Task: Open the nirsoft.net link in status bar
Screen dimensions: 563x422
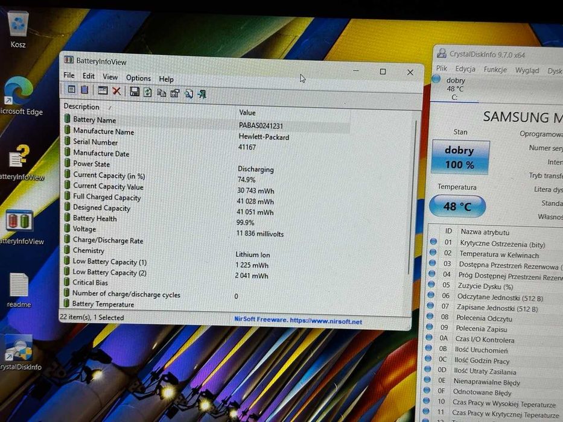Action: tap(326, 321)
